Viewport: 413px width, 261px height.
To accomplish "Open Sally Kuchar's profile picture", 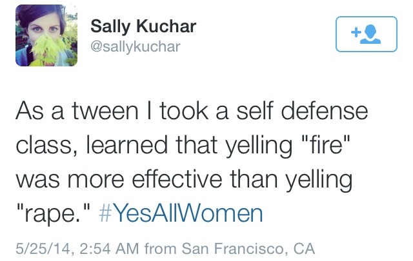I will pos(46,35).
